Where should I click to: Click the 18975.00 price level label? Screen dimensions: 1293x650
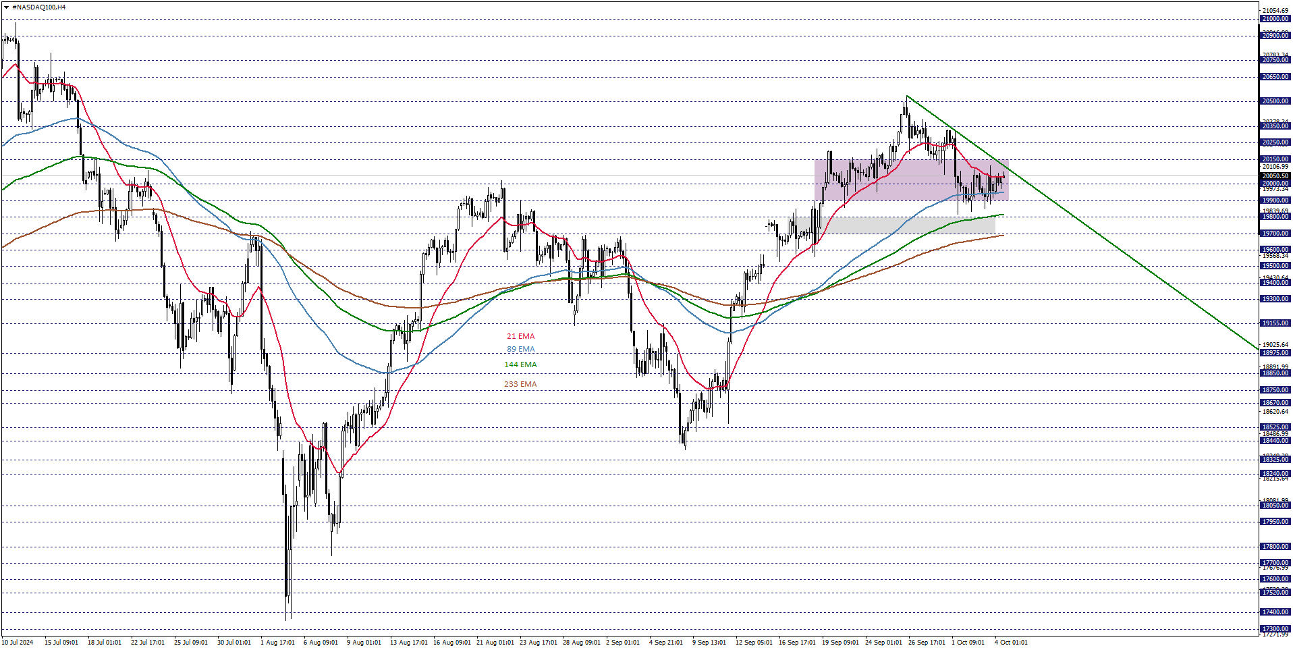pyautogui.click(x=1275, y=353)
